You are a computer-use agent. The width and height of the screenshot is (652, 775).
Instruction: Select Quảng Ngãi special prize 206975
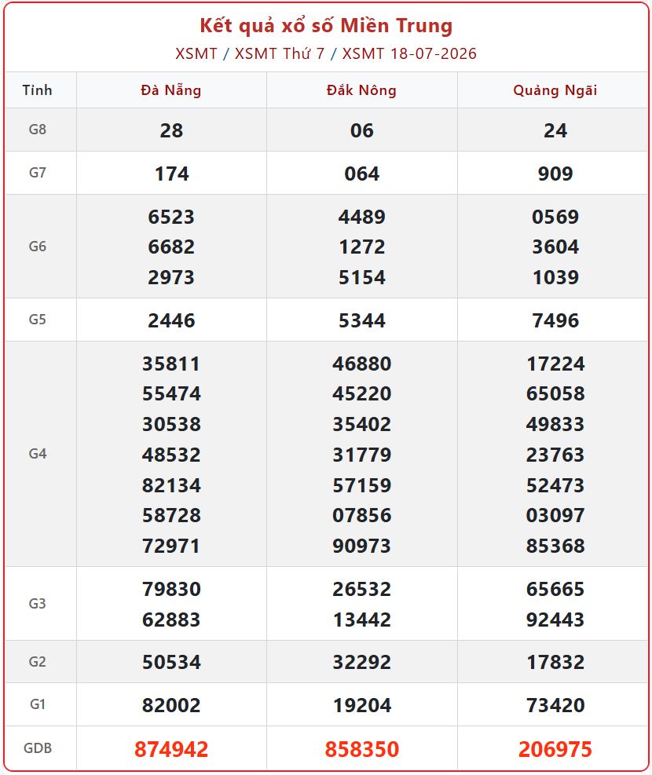click(555, 749)
